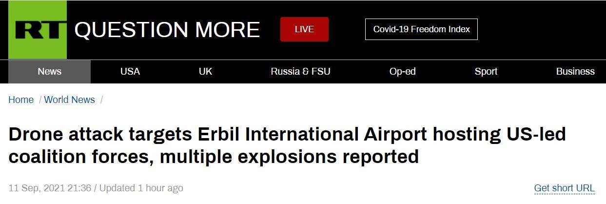Click the slash separator after World News
Viewport: 606px width, 204px height.
[x=101, y=100]
